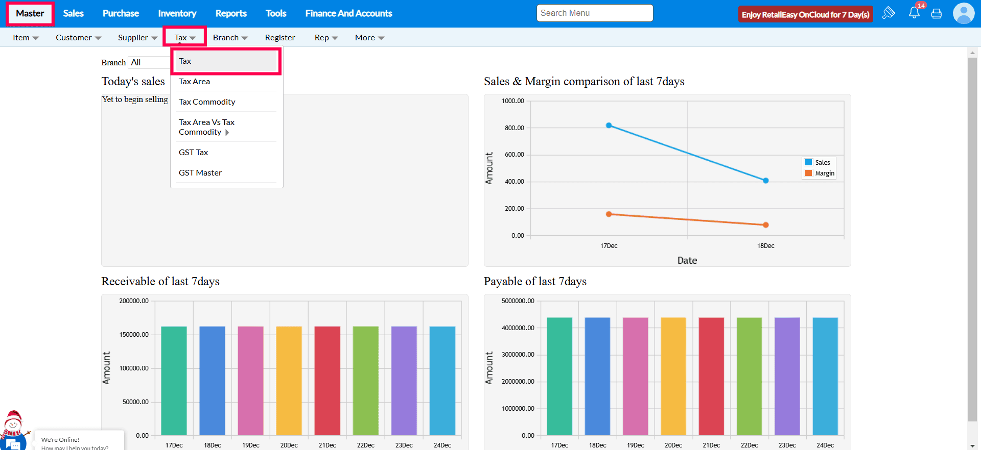Click the printer icon in header
The image size is (981, 450).
point(937,14)
